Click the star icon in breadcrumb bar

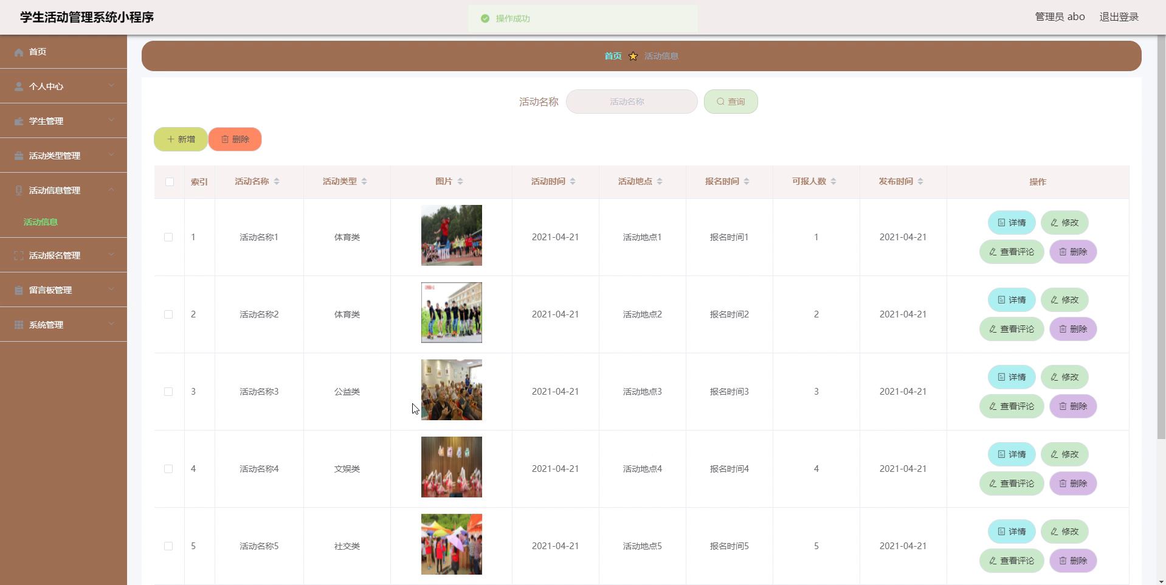pyautogui.click(x=633, y=56)
